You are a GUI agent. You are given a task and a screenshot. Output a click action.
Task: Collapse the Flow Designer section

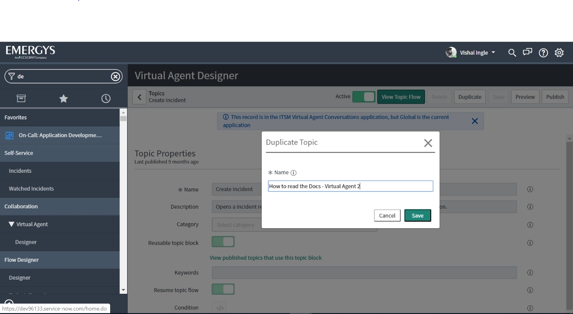tap(60, 260)
